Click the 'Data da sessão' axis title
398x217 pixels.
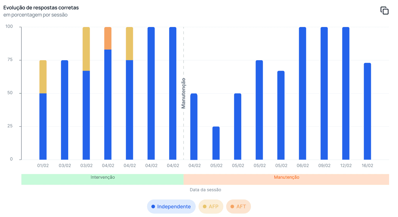pyautogui.click(x=205, y=190)
